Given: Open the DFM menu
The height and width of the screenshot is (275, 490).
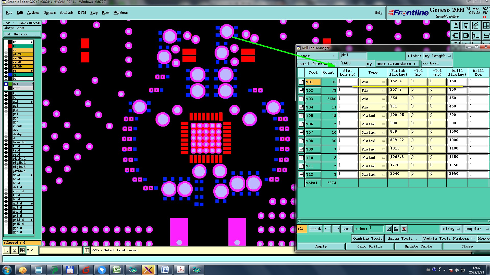Looking at the screenshot, I should 82,12.
